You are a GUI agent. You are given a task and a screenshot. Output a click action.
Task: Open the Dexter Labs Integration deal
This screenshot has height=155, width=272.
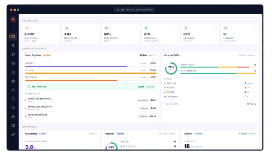pyautogui.click(x=91, y=108)
